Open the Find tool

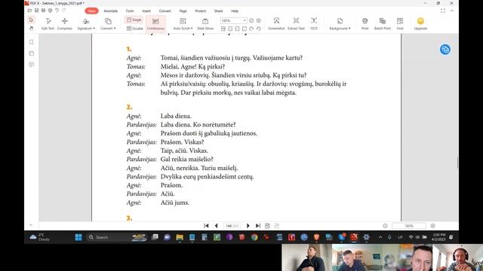click(400, 23)
